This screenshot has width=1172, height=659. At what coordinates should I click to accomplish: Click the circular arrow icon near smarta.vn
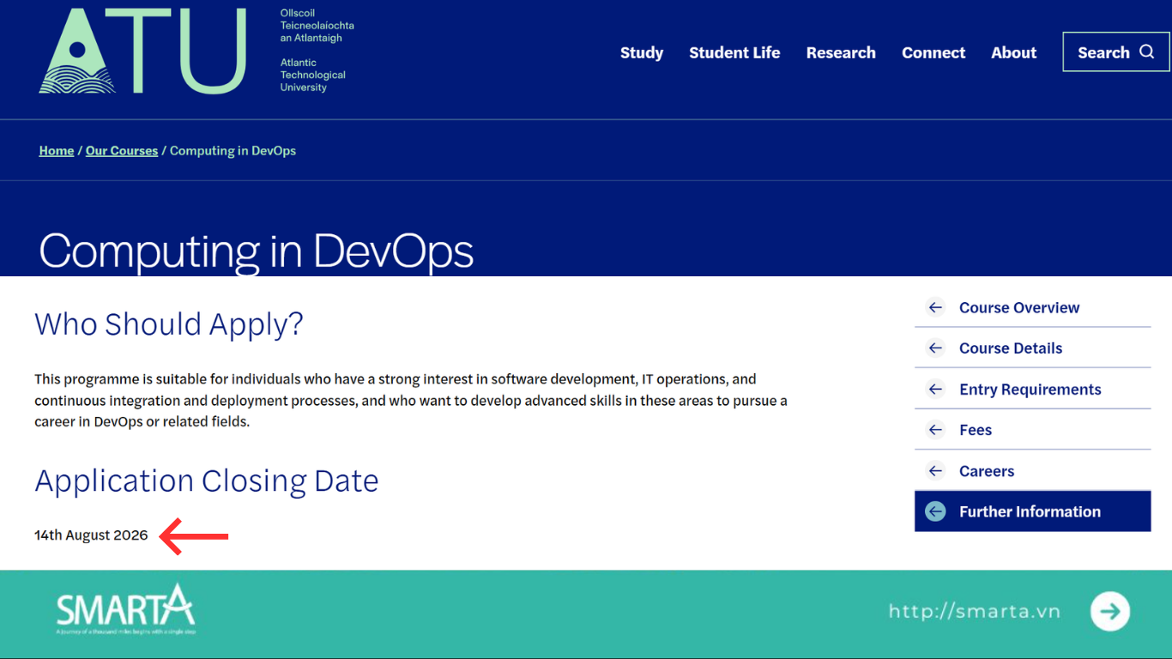[x=1110, y=611]
